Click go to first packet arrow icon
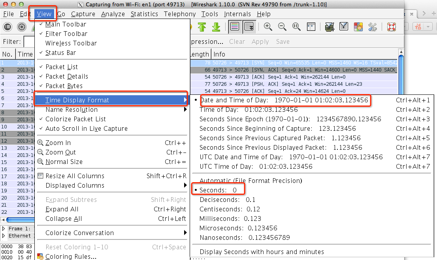 [x=202, y=27]
